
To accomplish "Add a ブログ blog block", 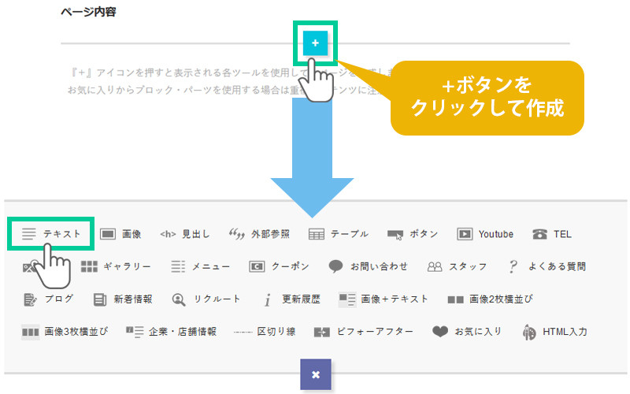I will (x=49, y=299).
